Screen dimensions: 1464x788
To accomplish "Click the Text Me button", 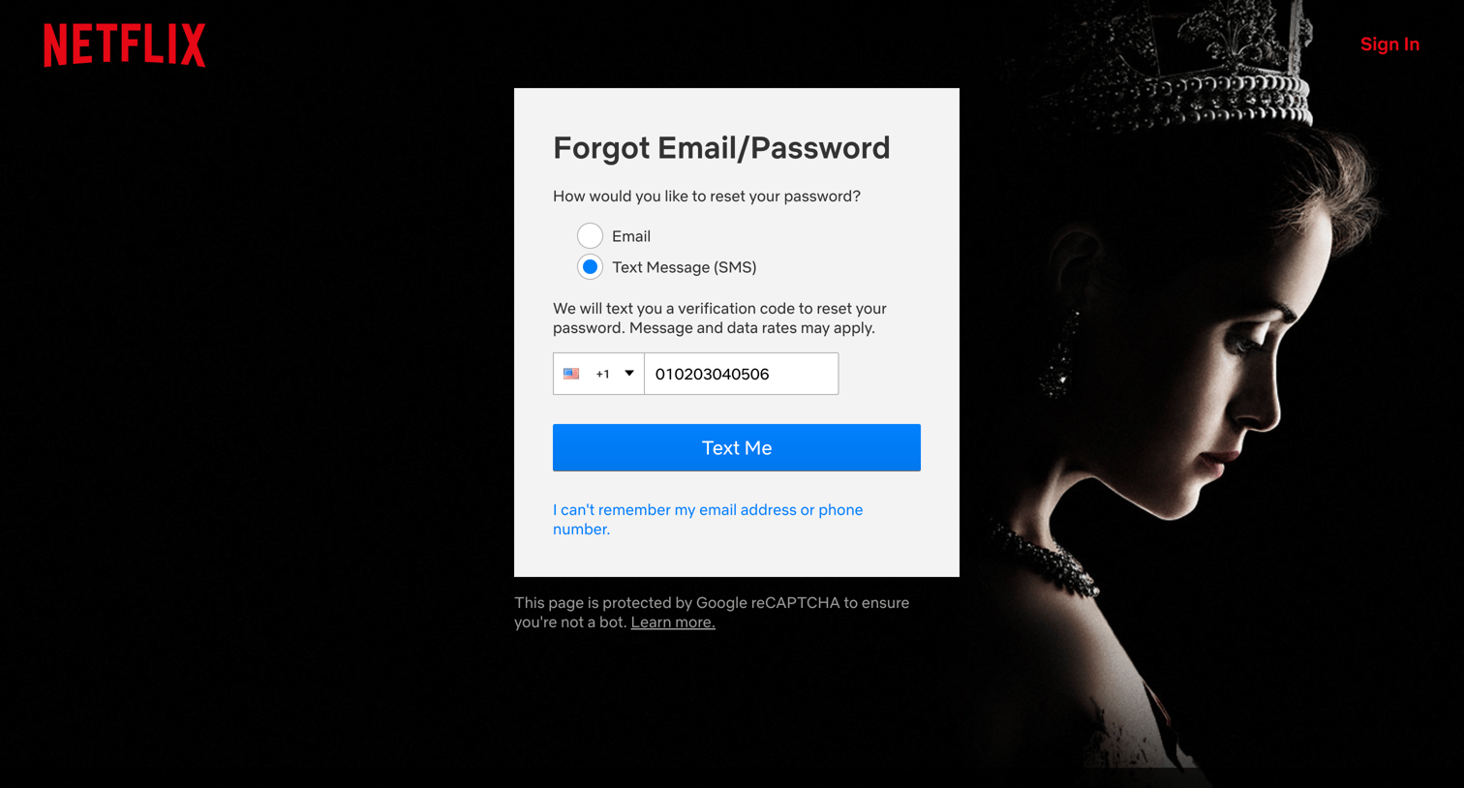I will pyautogui.click(x=737, y=447).
